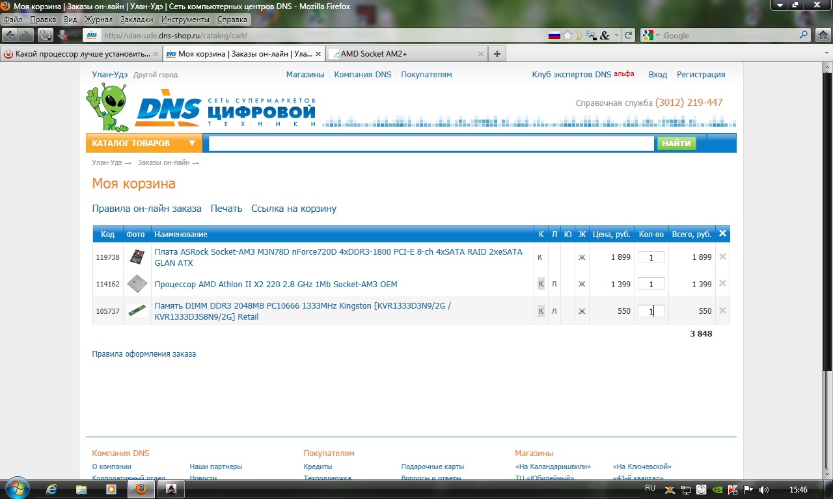Switch to 'Какой процессор лучше установить' tab
Viewport: 833px width, 499px height.
pos(81,54)
